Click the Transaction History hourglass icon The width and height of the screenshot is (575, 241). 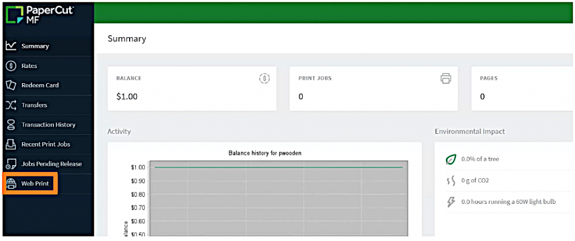pyautogui.click(x=11, y=125)
